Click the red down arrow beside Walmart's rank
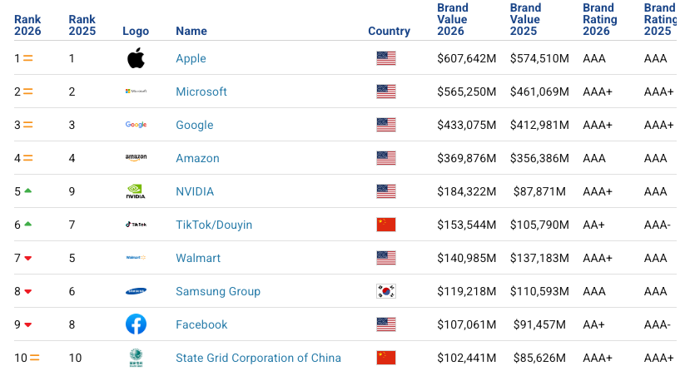 [x=27, y=258]
